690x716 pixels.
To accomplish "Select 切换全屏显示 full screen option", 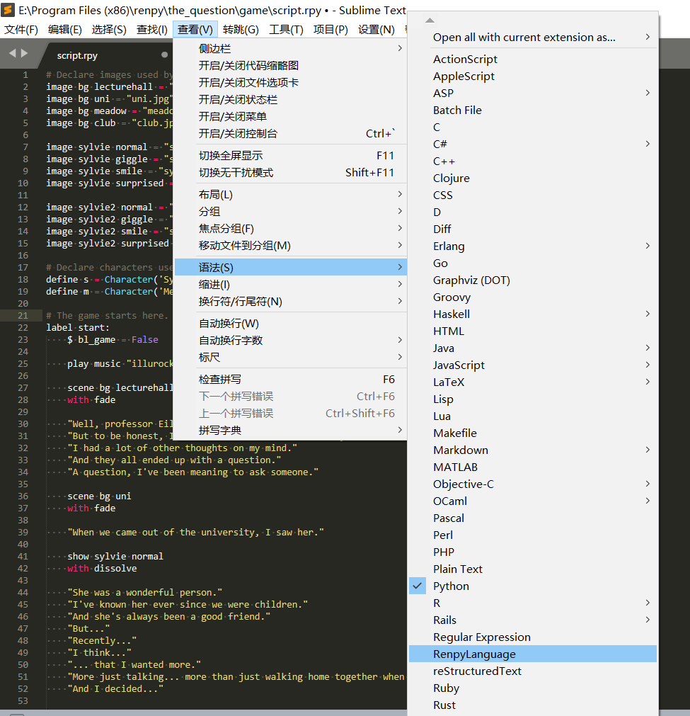I will pyautogui.click(x=230, y=155).
